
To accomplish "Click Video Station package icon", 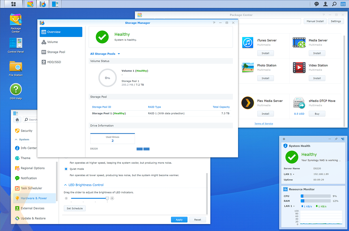I will (x=299, y=68).
